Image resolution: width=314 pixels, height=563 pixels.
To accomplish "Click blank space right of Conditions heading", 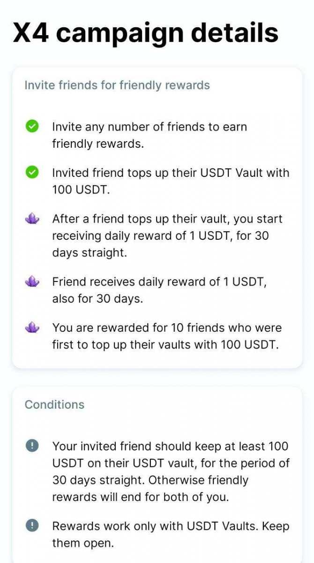I will [x=197, y=404].
